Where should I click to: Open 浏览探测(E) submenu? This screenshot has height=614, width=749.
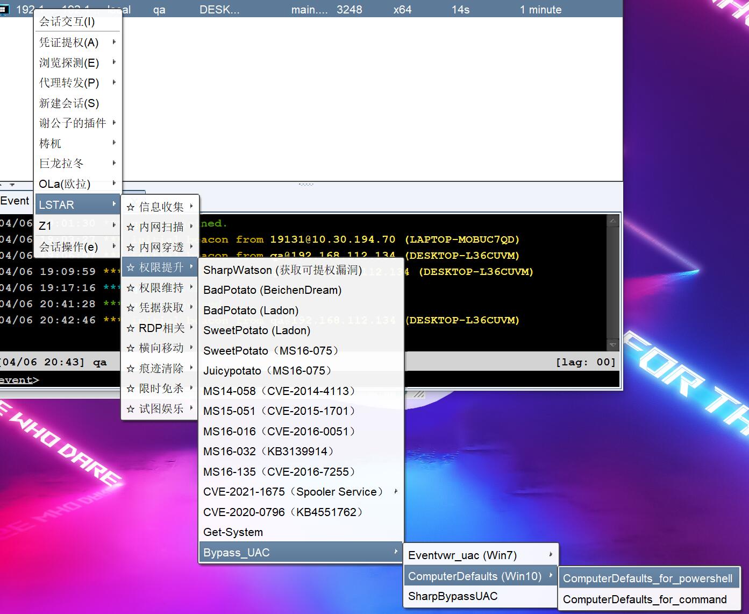[x=78, y=62]
